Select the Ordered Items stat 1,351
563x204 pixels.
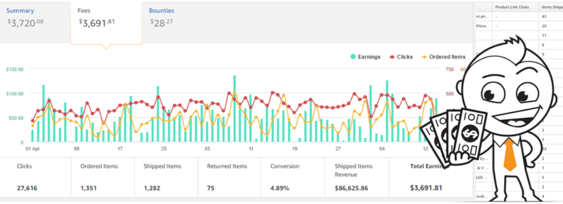pos(103,177)
